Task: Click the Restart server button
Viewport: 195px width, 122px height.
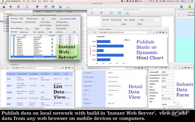Action: [54, 19]
